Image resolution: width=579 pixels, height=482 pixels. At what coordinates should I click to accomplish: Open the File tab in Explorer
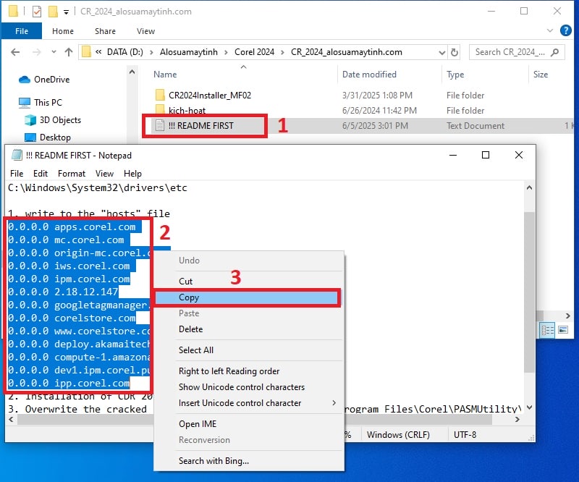[22, 31]
